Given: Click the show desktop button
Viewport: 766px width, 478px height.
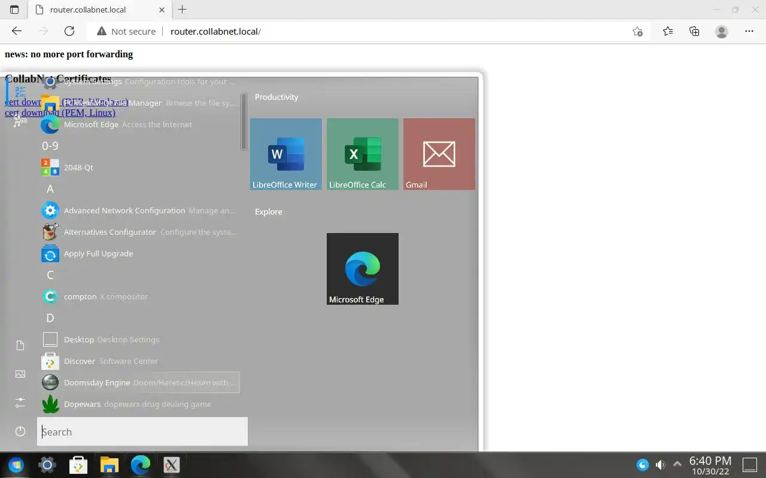Looking at the screenshot, I should (x=750, y=465).
